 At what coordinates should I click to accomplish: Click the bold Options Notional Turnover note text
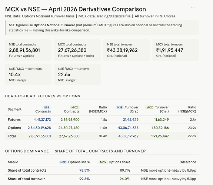pos(54,25)
